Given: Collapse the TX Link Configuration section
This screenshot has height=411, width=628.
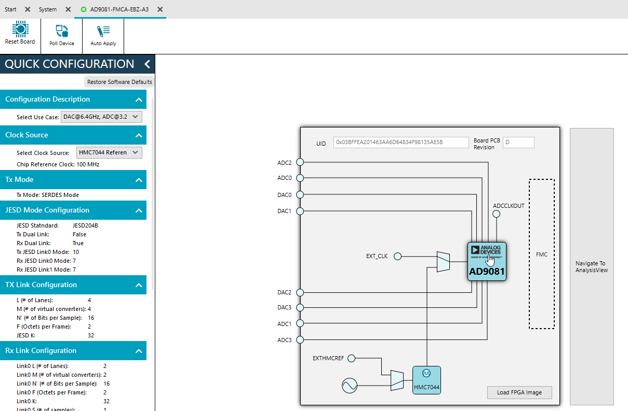Looking at the screenshot, I should pos(139,285).
